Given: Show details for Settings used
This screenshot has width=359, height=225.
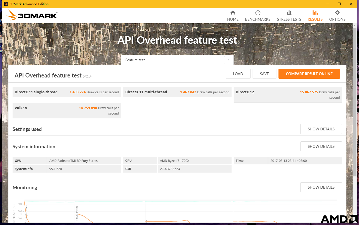Looking at the screenshot, I should (x=321, y=129).
